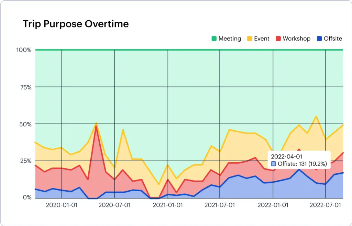This screenshot has height=226, width=352.
Task: Hide the Offsite series via legend label
Action: coord(333,39)
